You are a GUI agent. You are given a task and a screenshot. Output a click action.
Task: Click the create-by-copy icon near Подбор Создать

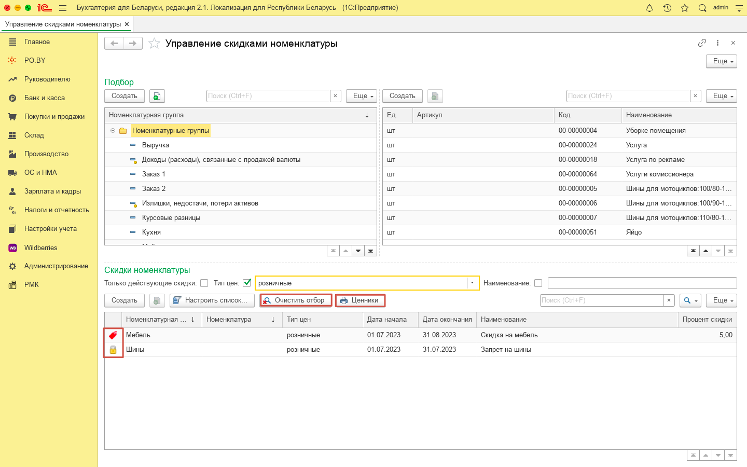[x=157, y=96]
